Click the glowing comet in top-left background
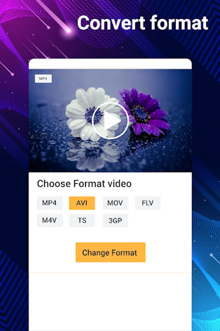Image resolution: width=220 pixels, height=331 pixels. click(68, 31)
